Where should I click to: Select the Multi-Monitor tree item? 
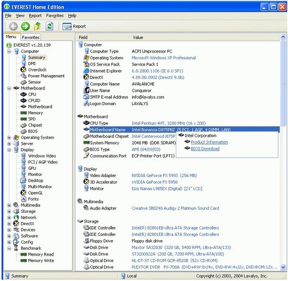40,186
